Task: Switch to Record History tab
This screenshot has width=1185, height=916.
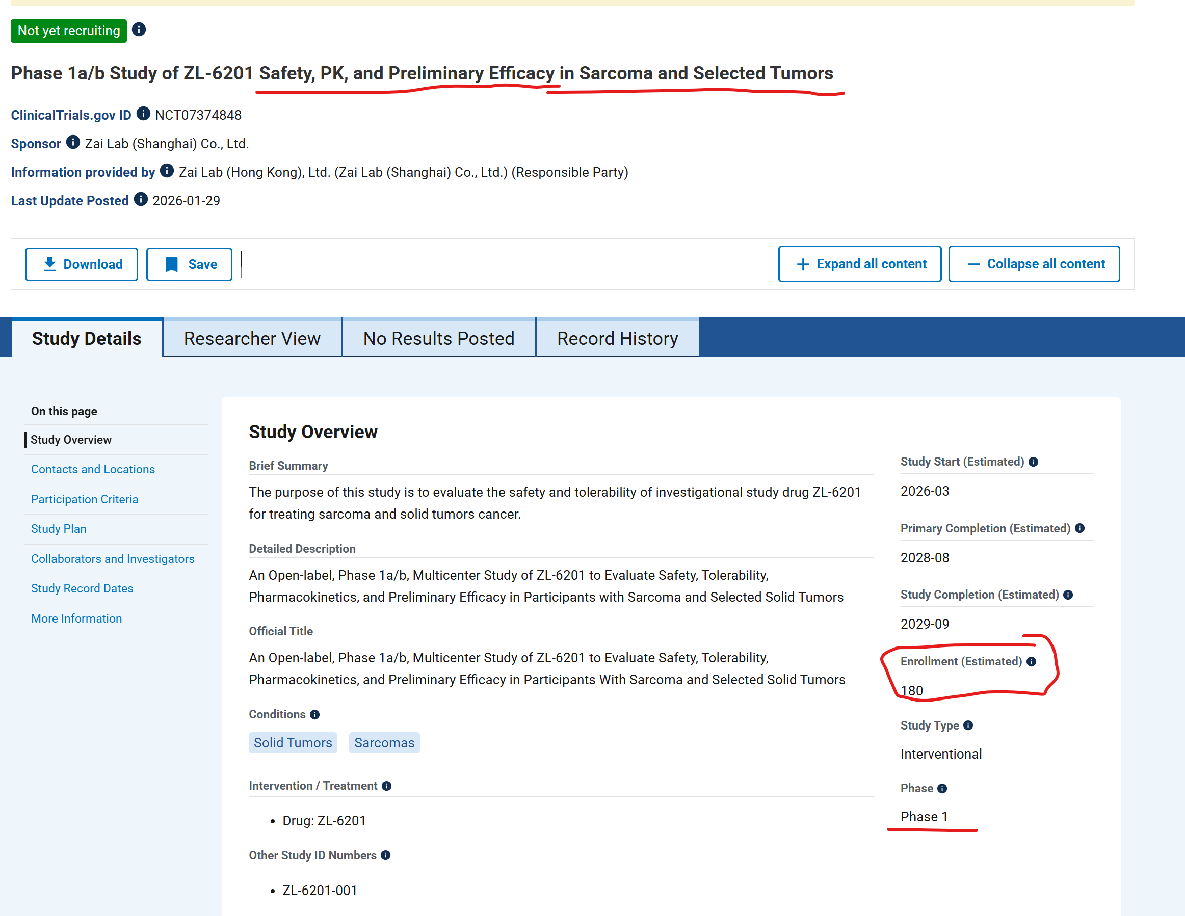Action: click(617, 338)
